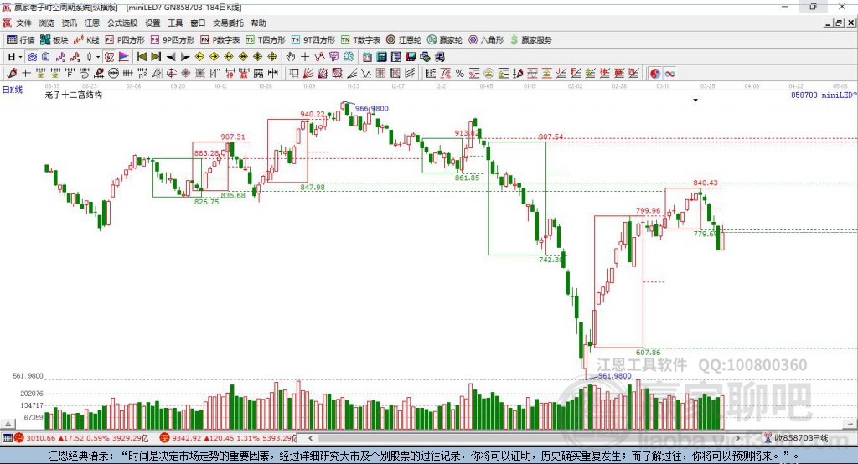The width and height of the screenshot is (858, 464).
Task: Open the 窗口 menu
Action: click(198, 23)
